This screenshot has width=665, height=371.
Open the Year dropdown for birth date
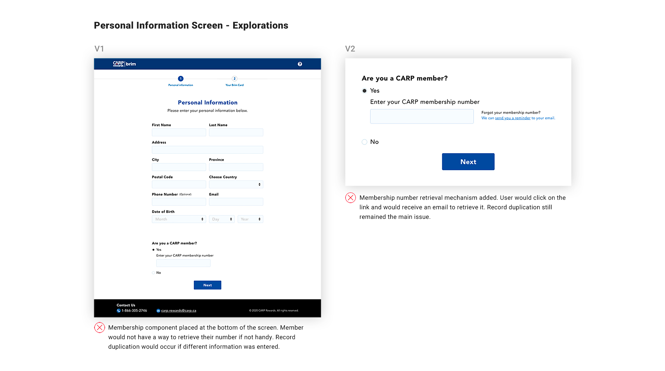click(x=250, y=219)
